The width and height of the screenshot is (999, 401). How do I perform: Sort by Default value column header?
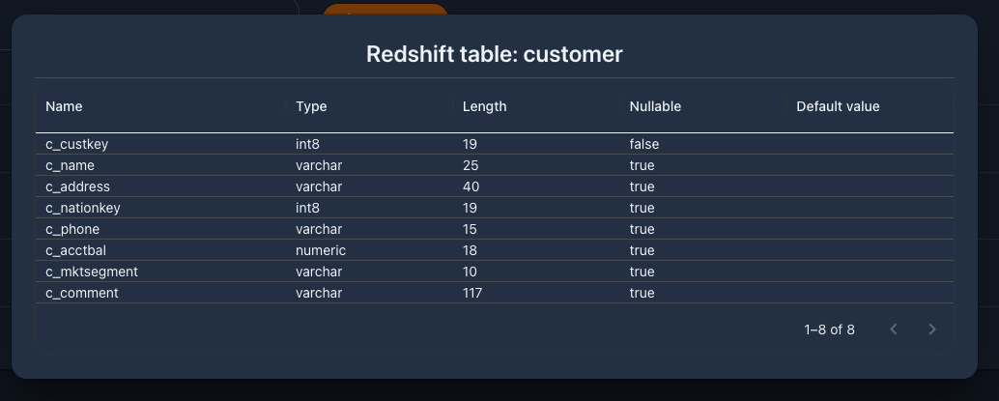[x=838, y=106]
